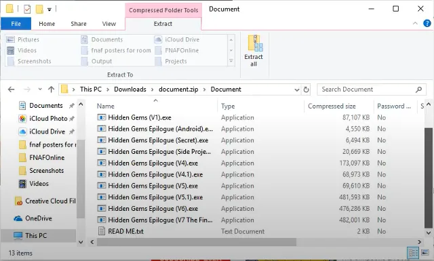Image resolution: width=434 pixels, height=261 pixels.
Task: Click Downloads in the address bar
Action: tap(130, 89)
